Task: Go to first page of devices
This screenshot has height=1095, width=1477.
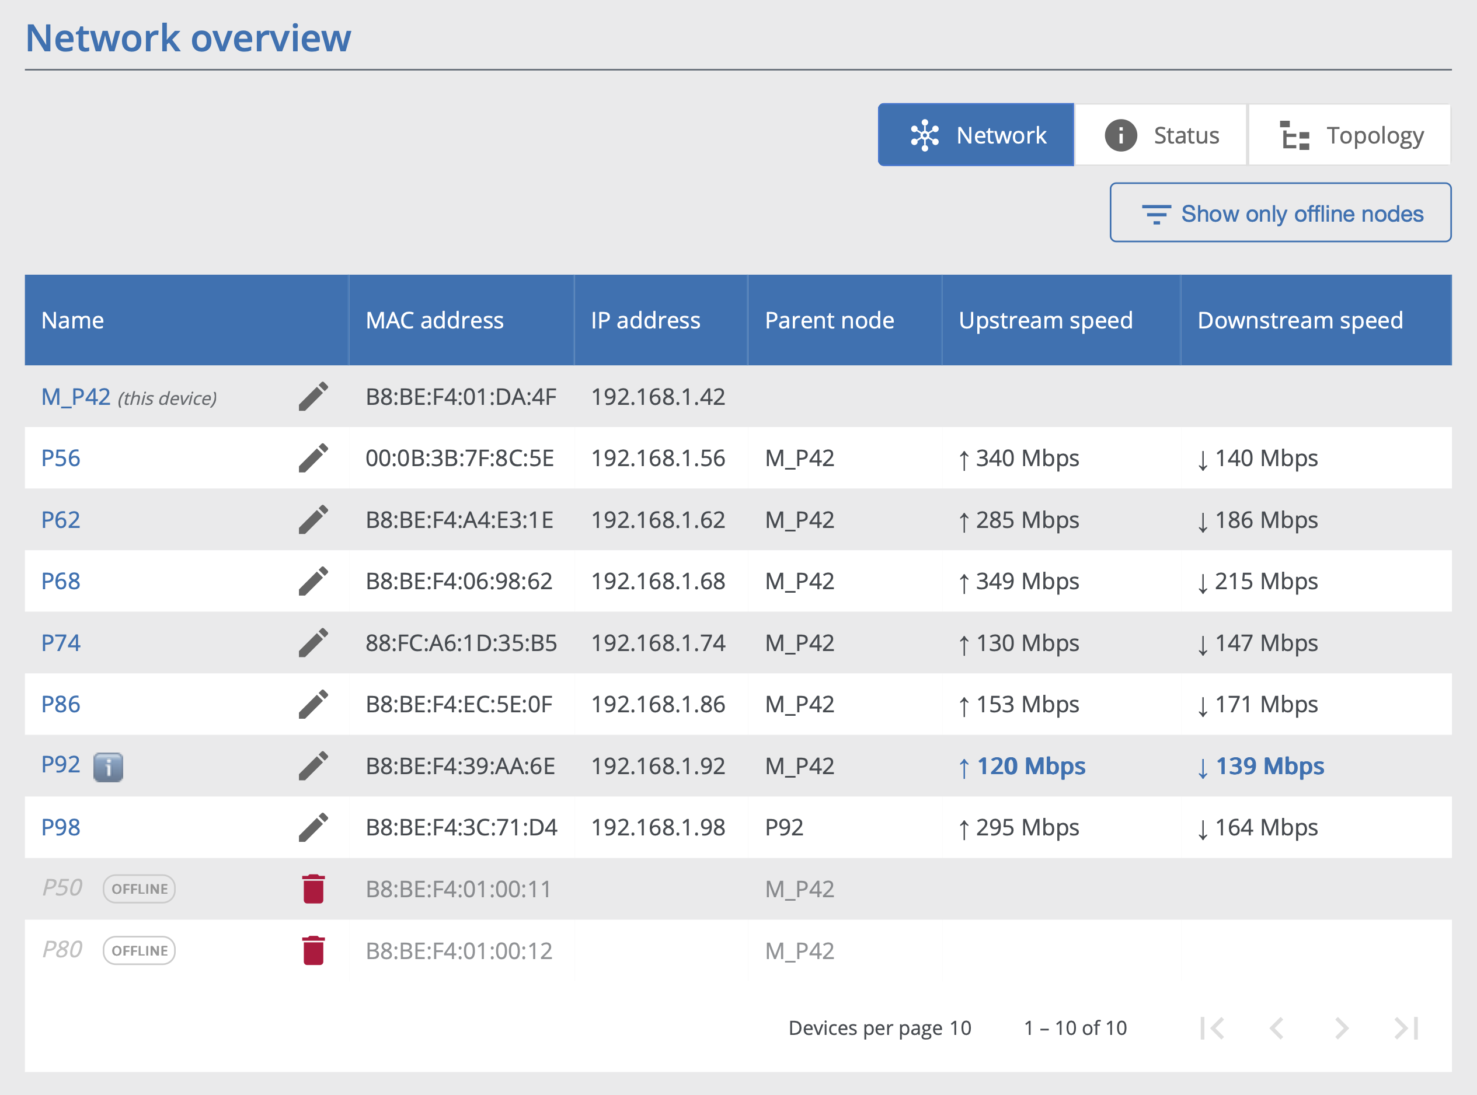Action: pyautogui.click(x=1212, y=1028)
